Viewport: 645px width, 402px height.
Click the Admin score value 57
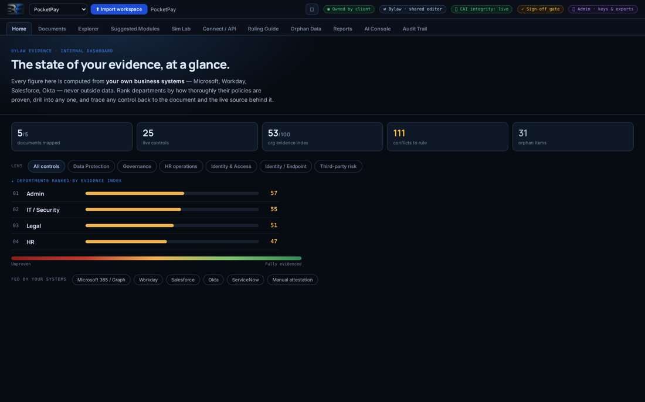tap(274, 193)
